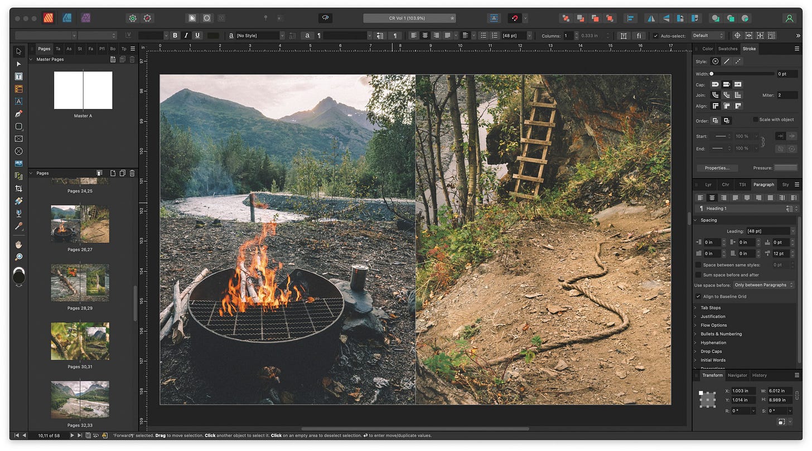This screenshot has width=812, height=451.
Task: Switch to the Color tab
Action: tap(707, 49)
